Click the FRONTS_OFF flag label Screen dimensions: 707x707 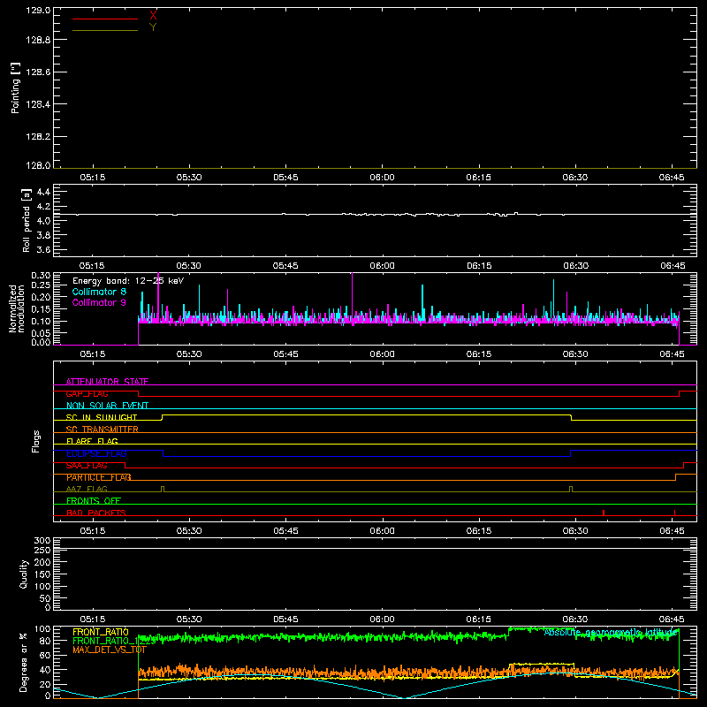point(94,501)
